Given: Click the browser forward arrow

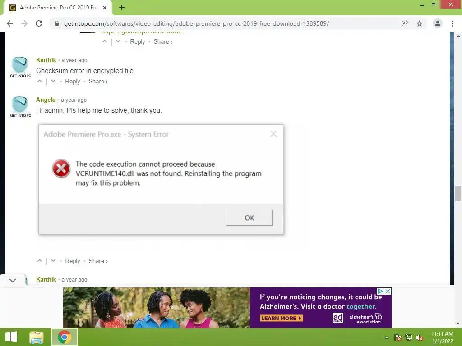Looking at the screenshot, I should (24, 23).
